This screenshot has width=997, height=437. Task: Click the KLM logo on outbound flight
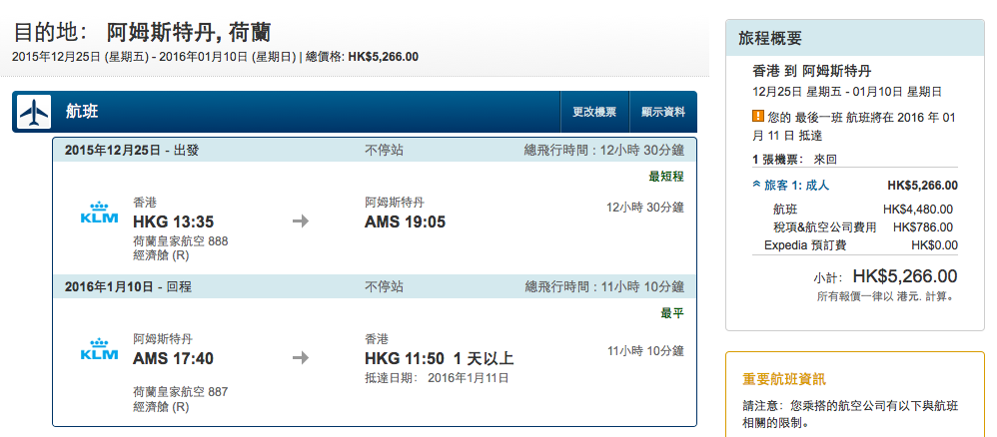tap(99, 213)
